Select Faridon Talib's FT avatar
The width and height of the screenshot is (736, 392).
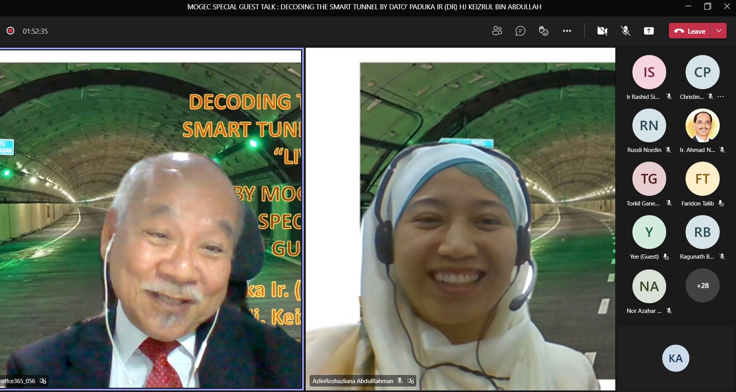click(702, 179)
